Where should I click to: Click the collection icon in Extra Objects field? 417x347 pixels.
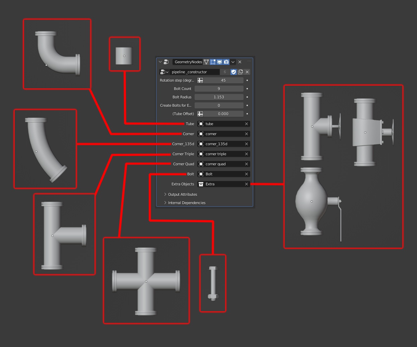click(201, 184)
